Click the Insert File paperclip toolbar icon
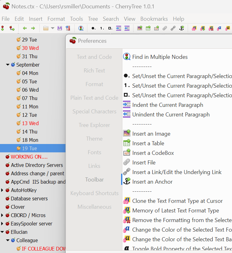232x253 pixels. pyautogui.click(x=165, y=28)
